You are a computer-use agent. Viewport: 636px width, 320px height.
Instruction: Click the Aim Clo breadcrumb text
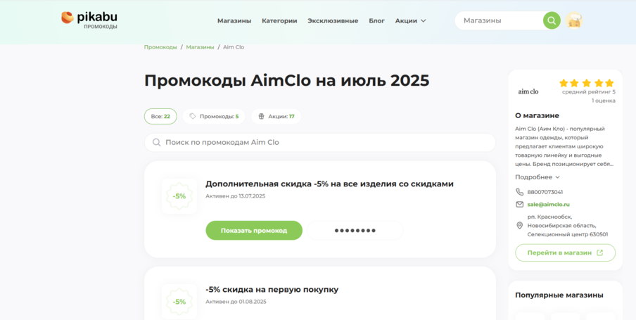click(x=234, y=47)
